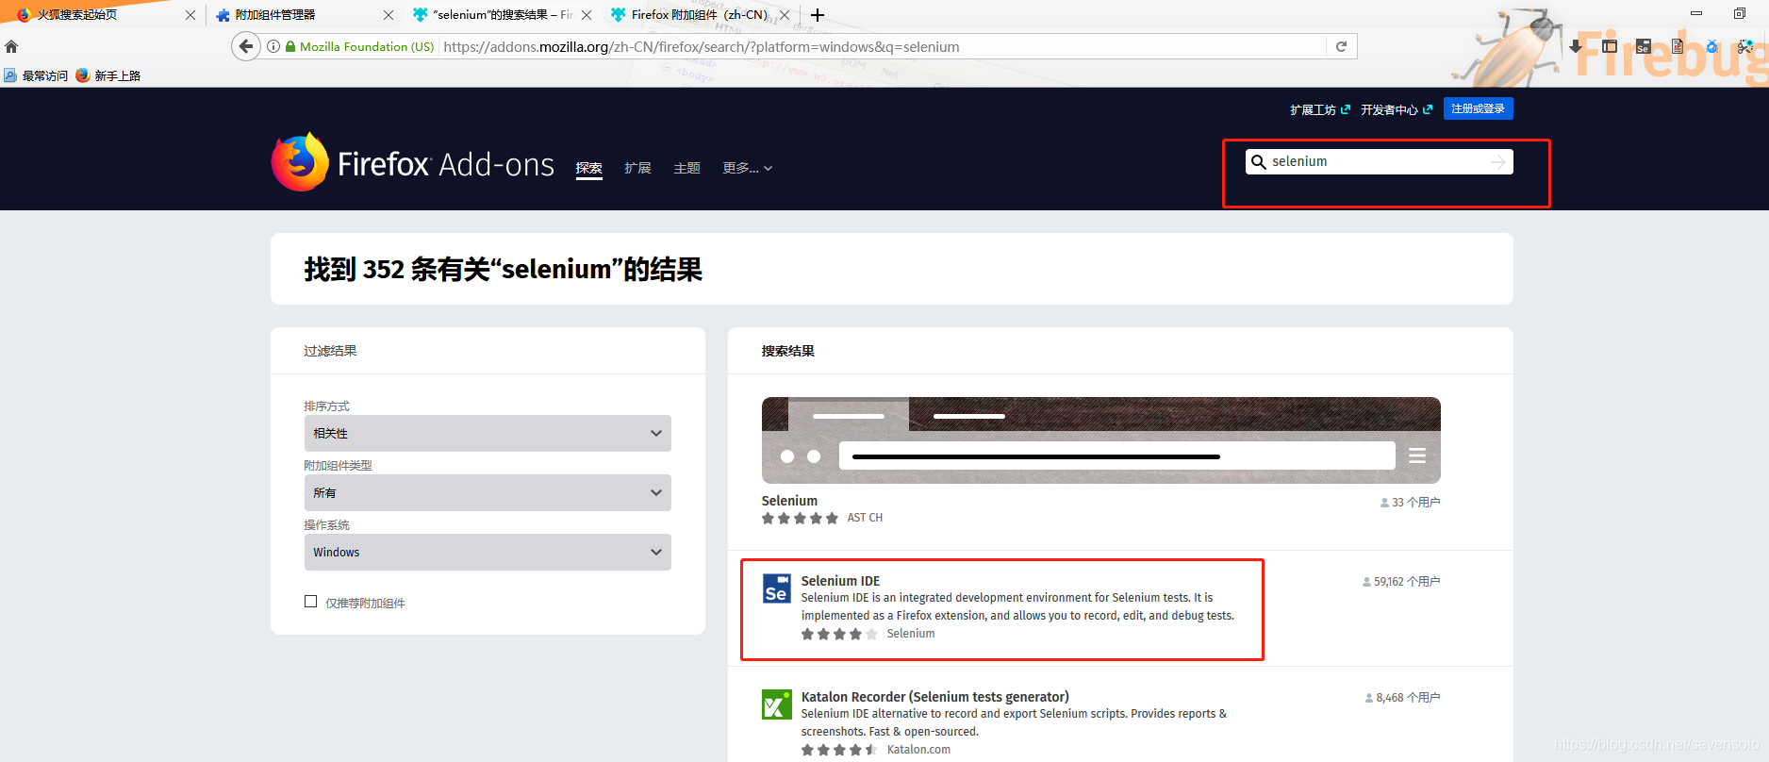This screenshot has width=1769, height=762.
Task: Click the Firebug bug toolbar icon
Action: point(1711,46)
